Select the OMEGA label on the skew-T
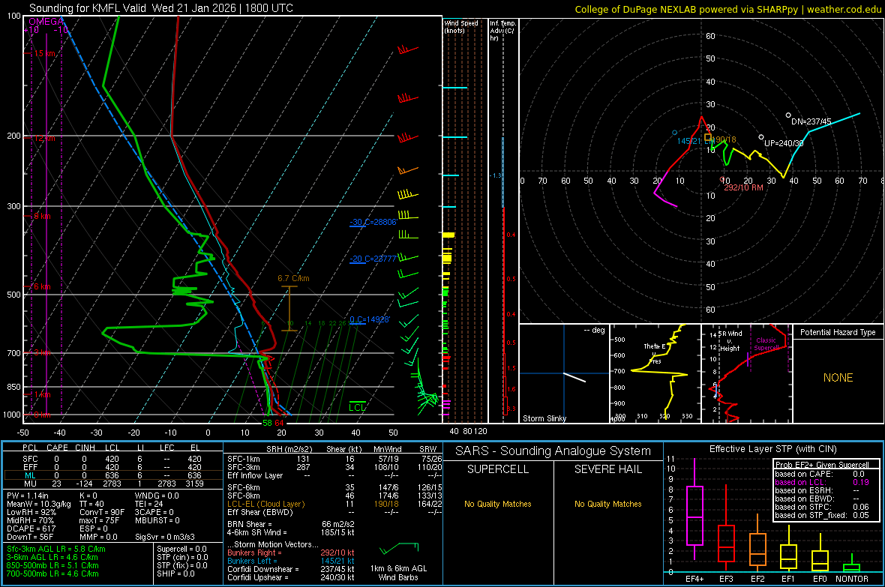This screenshot has height=587, width=885. coord(46,22)
